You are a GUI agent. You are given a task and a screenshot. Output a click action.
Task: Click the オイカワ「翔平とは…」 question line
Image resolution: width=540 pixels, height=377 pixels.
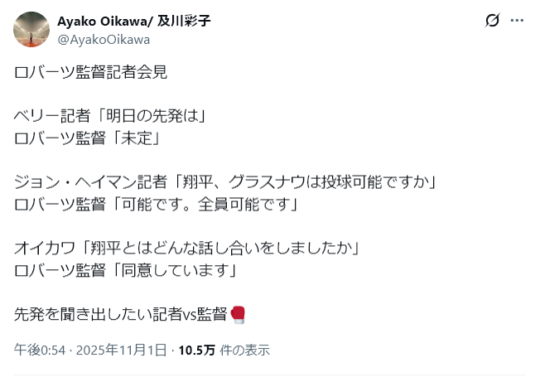(x=191, y=248)
